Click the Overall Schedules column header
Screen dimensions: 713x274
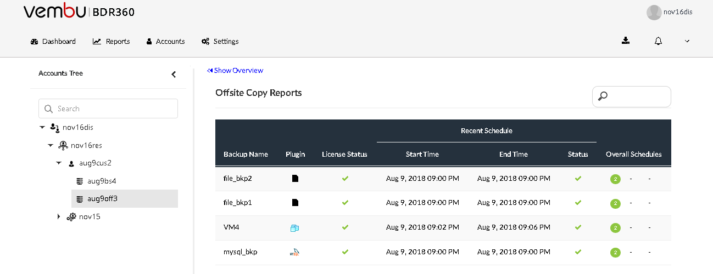point(634,154)
